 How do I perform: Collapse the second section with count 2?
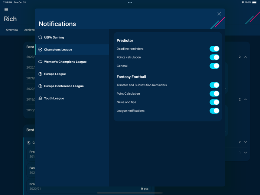(246, 100)
